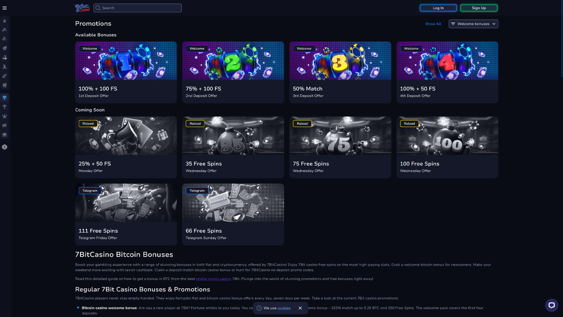
Task: Open the trophy tournaments sidebar icon
Action: (5, 107)
